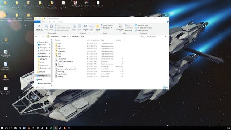Select Imágenes in navigation pane
This screenshot has width=231, height=130.
(x=42, y=53)
